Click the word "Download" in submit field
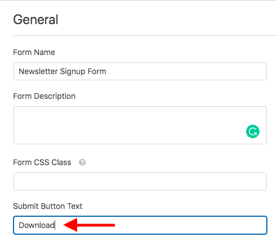The image size is (277, 237). [37, 225]
